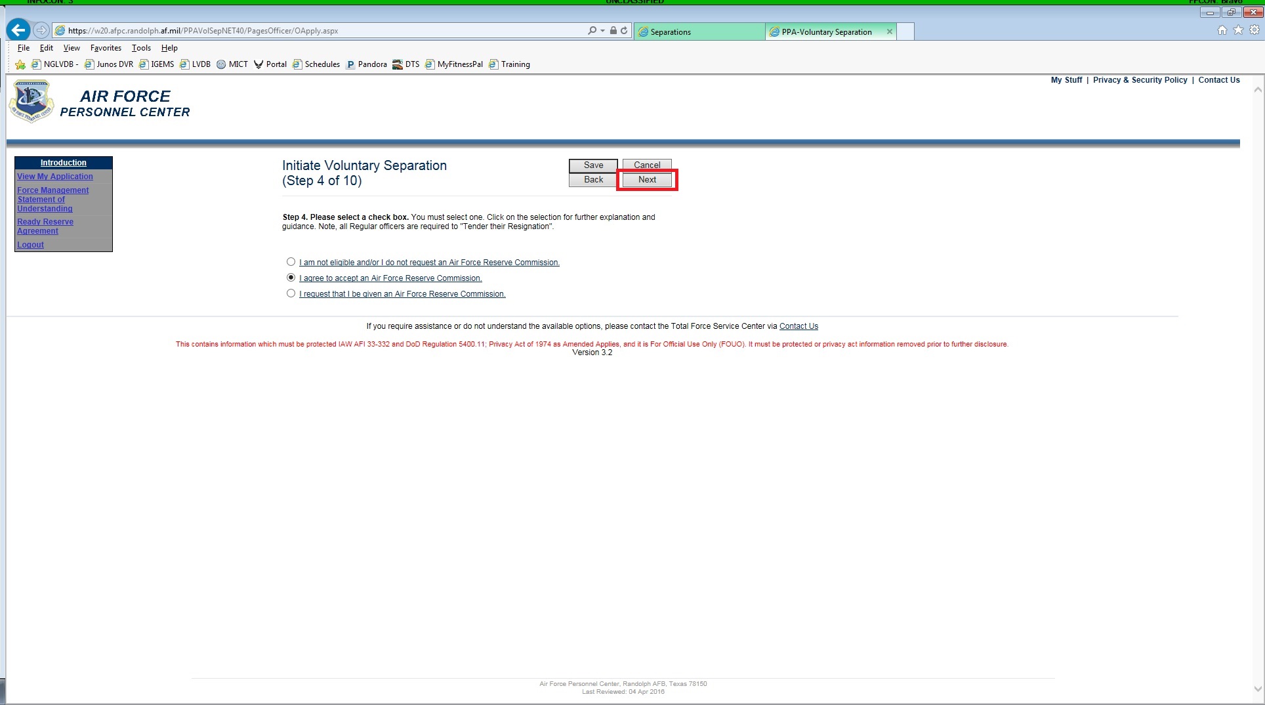Select 'I agree to accept' Reserve Commission radio
The width and height of the screenshot is (1265, 705).
click(291, 278)
